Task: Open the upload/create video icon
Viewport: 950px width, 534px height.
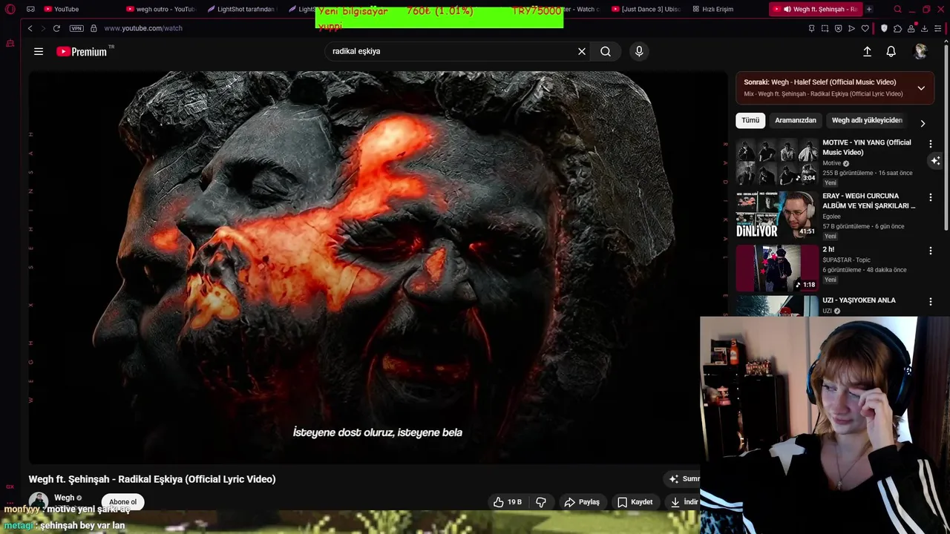Action: (867, 51)
